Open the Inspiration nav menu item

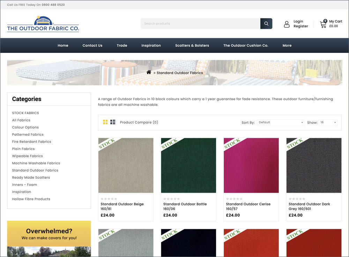[x=151, y=46]
